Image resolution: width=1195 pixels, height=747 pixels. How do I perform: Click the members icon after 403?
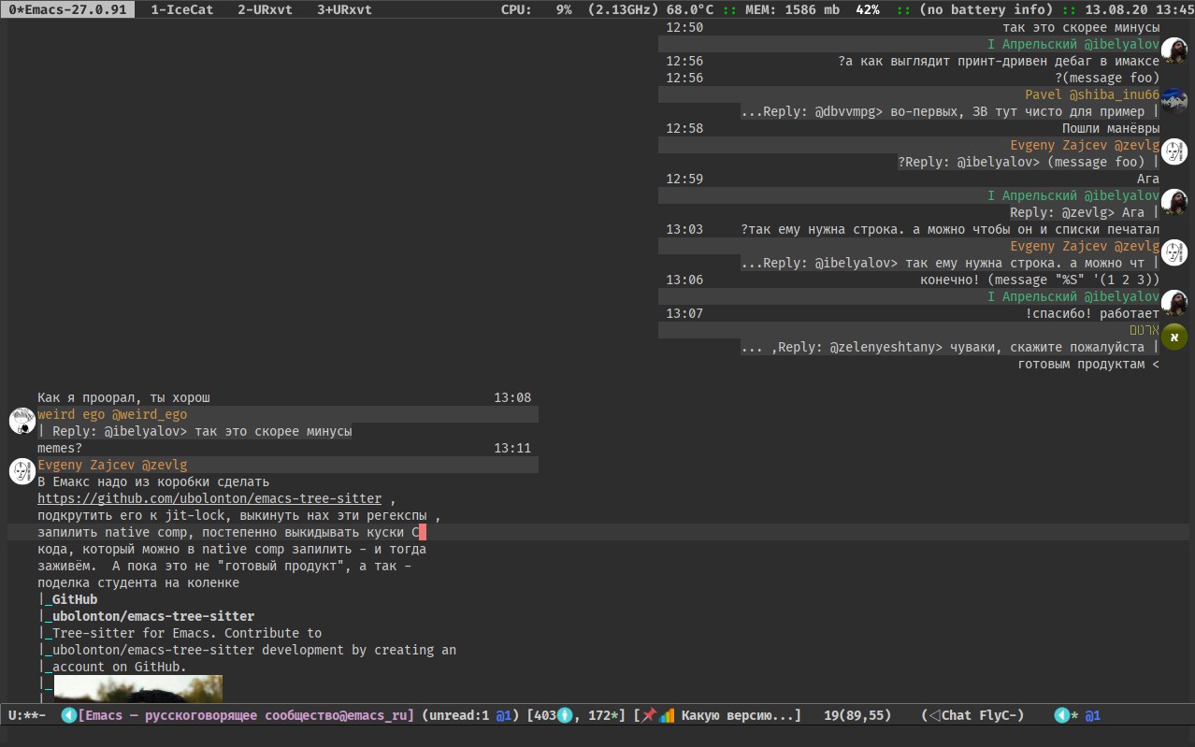click(564, 716)
